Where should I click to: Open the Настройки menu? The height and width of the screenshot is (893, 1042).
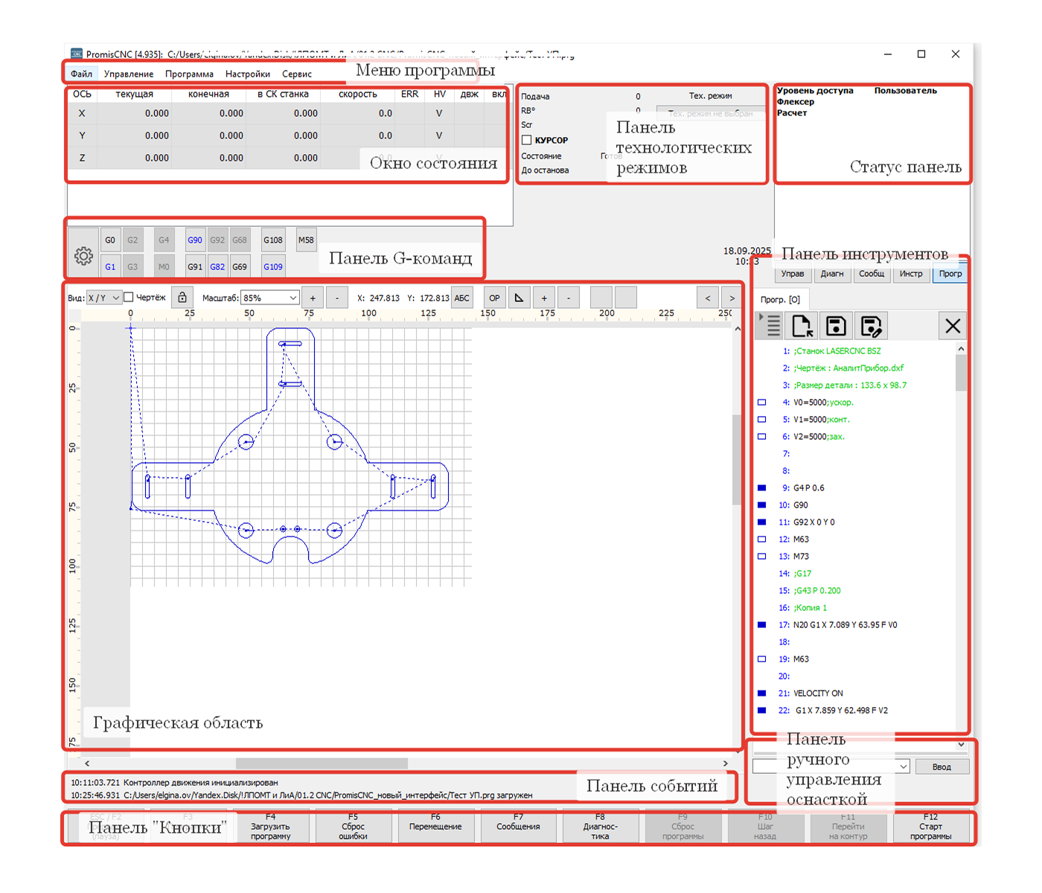247,74
